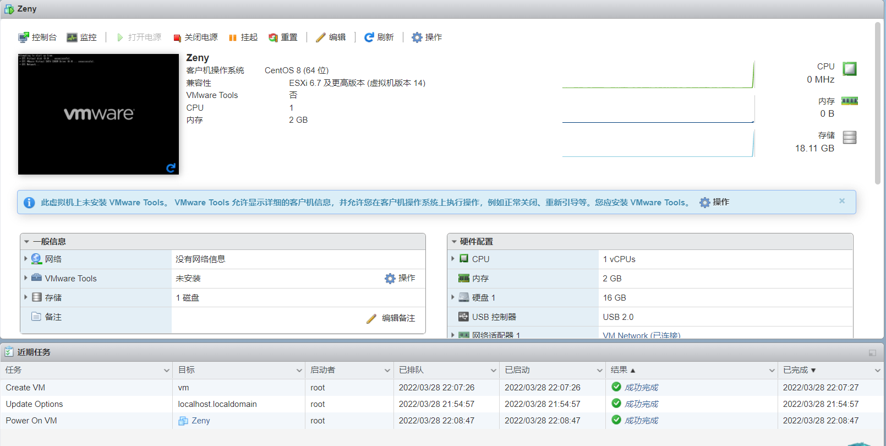Viewport: 886px width, 446px height.
Task: Click the USB 控制器 icon
Action: [464, 317]
